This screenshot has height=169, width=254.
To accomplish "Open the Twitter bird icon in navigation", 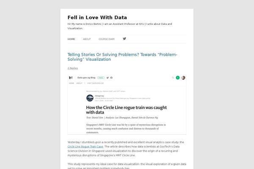I will (124, 38).
